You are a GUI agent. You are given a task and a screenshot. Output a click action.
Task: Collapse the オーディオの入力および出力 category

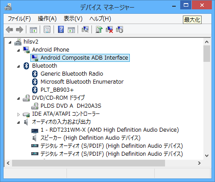click(18, 122)
